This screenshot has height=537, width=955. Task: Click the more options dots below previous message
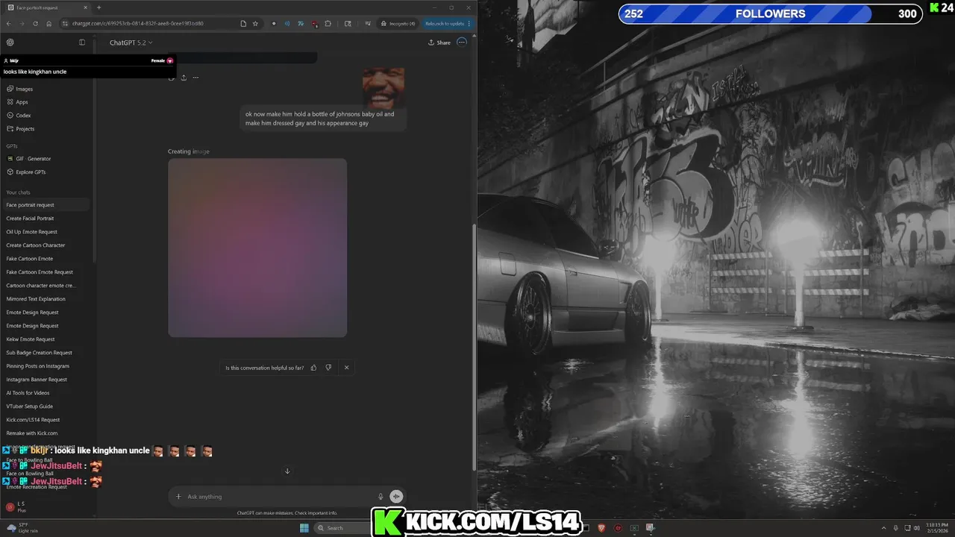click(195, 78)
